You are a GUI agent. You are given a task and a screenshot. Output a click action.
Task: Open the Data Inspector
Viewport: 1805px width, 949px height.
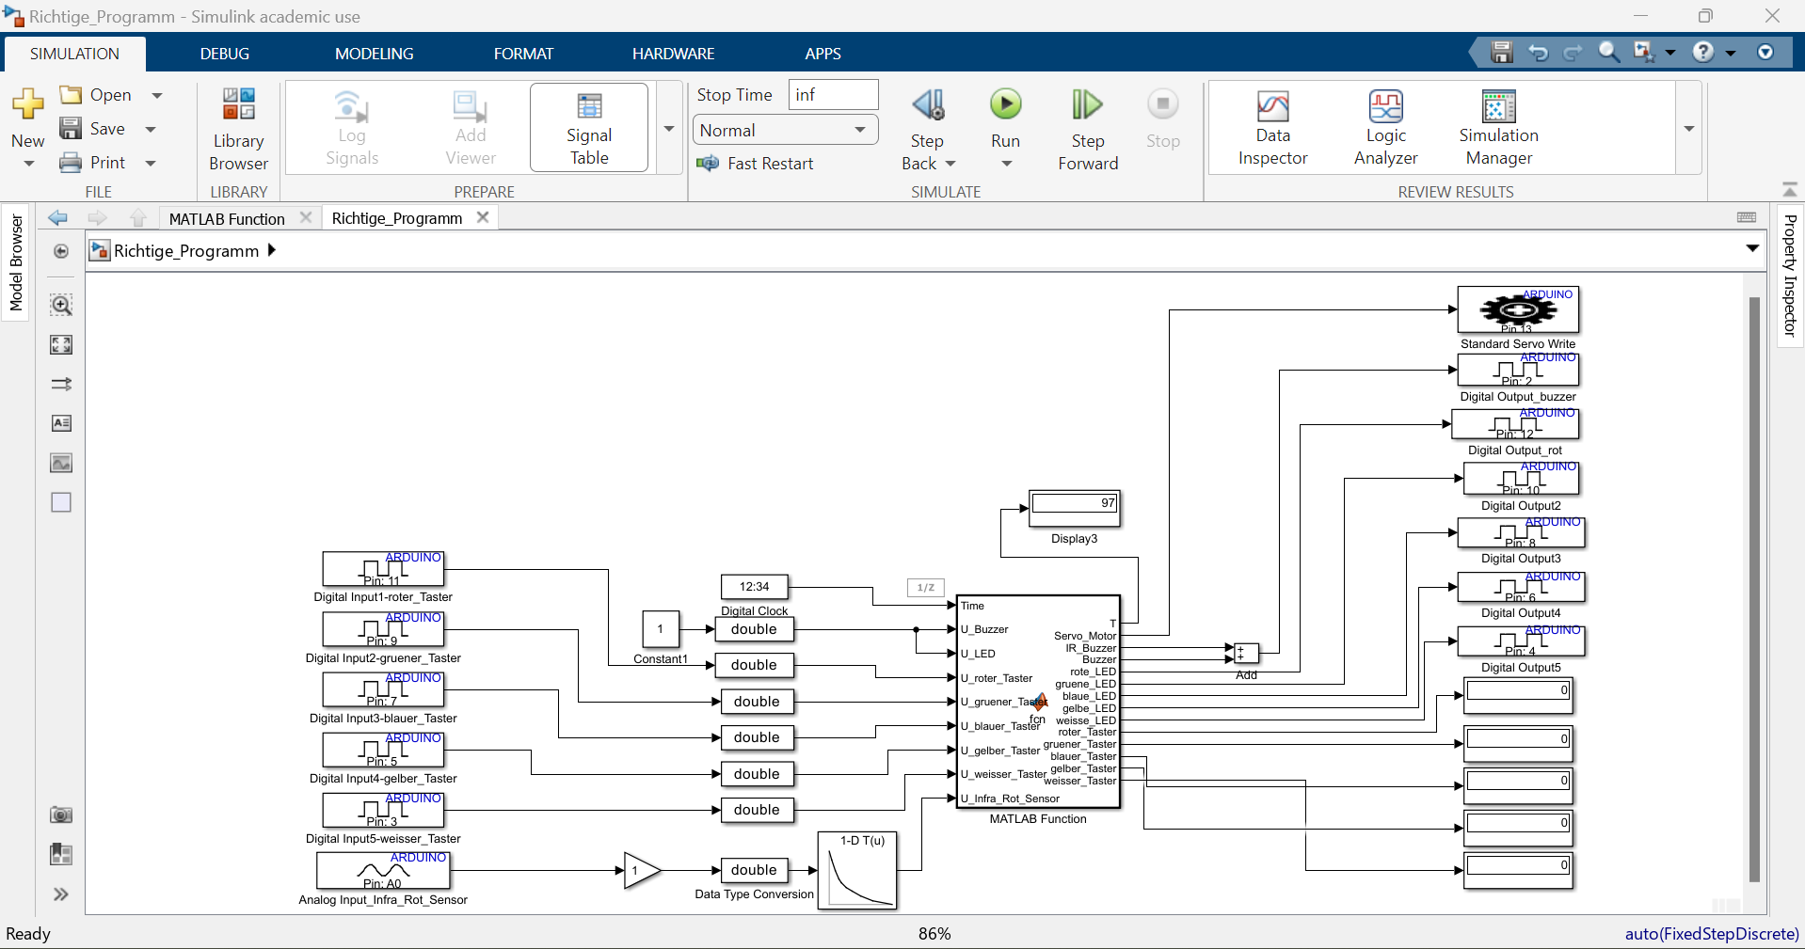click(1272, 128)
